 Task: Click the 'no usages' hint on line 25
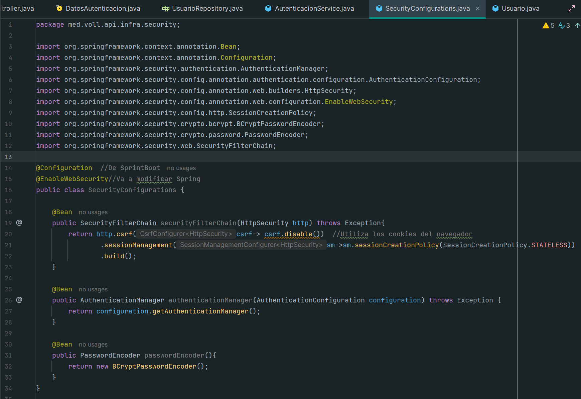tap(93, 289)
